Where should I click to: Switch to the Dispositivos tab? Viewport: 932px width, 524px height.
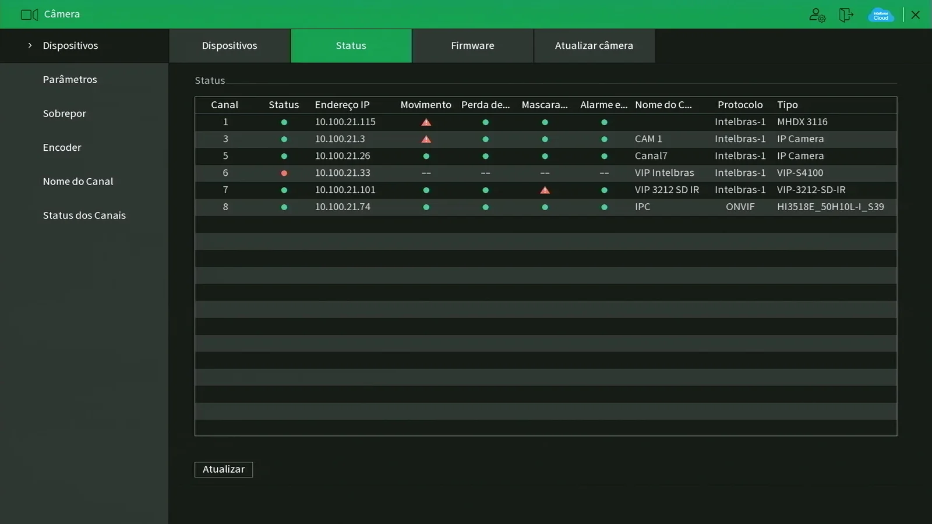(x=230, y=45)
